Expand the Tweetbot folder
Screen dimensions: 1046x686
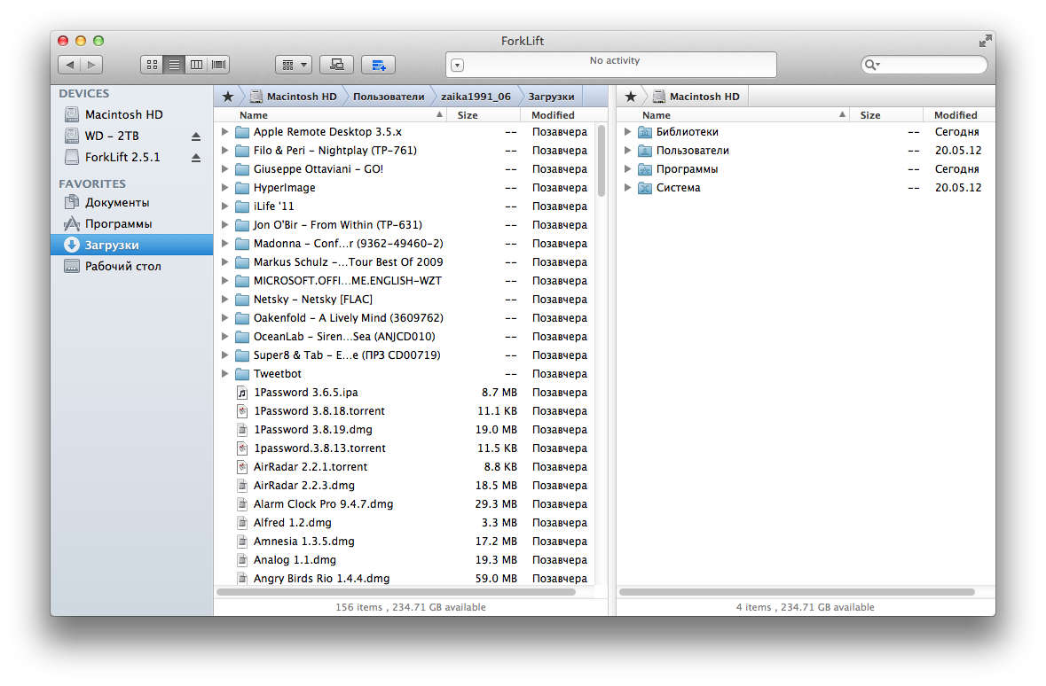225,374
